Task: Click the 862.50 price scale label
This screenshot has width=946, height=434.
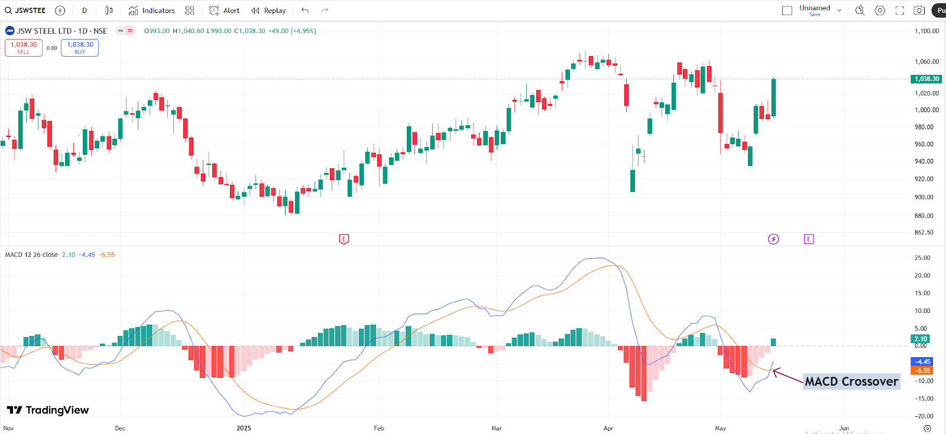Action: (x=924, y=233)
